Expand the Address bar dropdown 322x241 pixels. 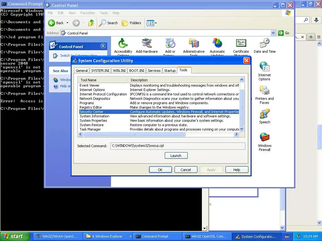coord(273,33)
